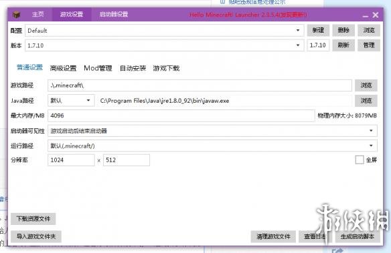Open the Mod管理 sub-tab
391x253 pixels.
(98, 68)
